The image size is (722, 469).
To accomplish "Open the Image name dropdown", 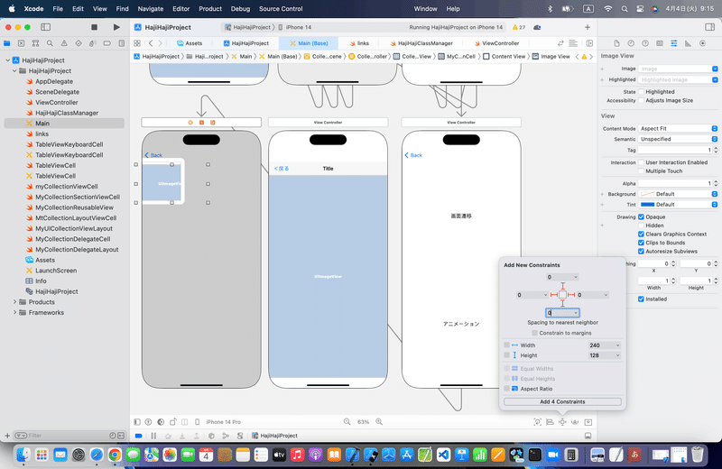I will pos(715,69).
